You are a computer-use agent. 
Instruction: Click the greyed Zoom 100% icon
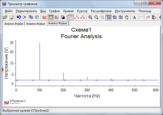coord(102,17)
